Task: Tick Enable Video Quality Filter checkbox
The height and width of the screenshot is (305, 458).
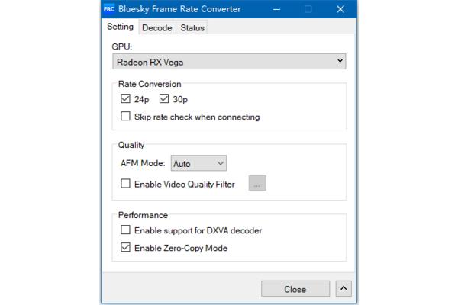Action: [x=126, y=184]
